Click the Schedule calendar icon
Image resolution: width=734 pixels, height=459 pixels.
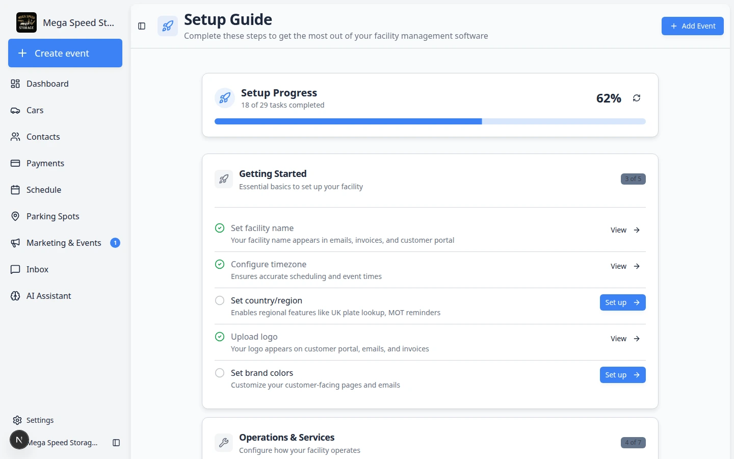[15, 190]
